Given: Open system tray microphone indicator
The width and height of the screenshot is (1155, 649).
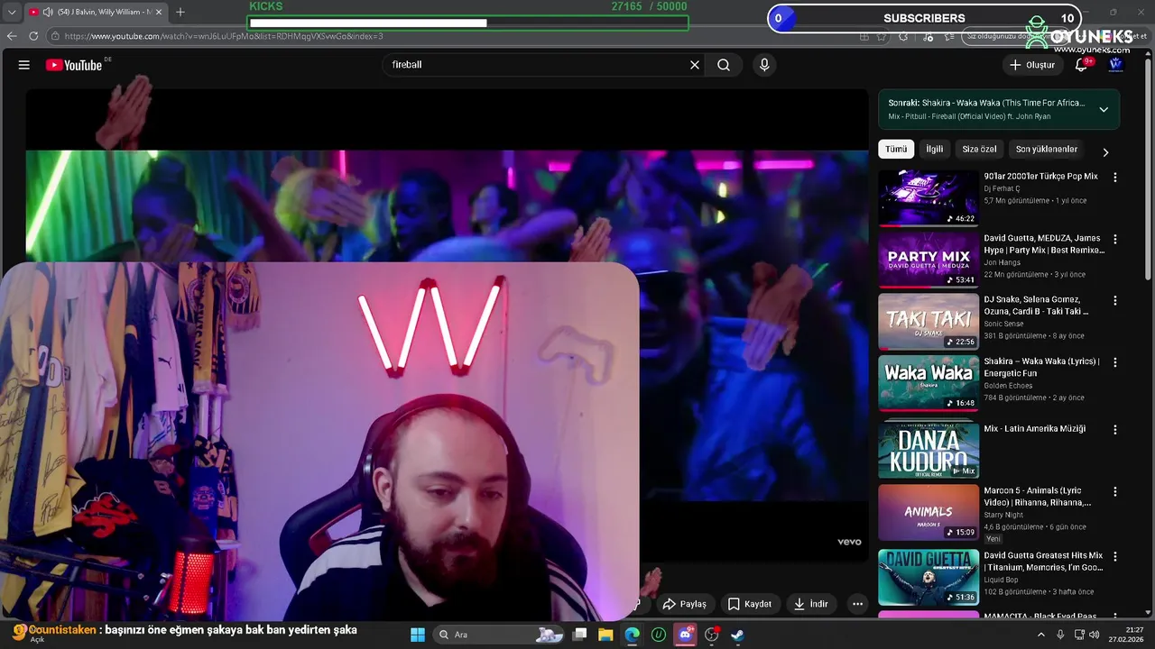Looking at the screenshot, I should pyautogui.click(x=1060, y=635).
